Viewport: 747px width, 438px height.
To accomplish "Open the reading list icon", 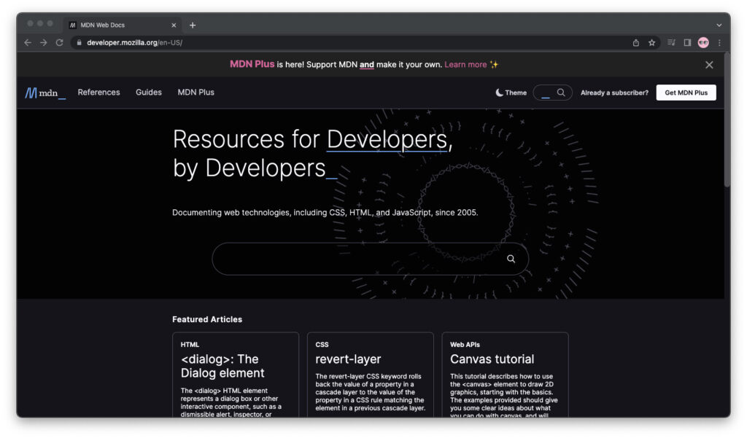I will tap(672, 43).
